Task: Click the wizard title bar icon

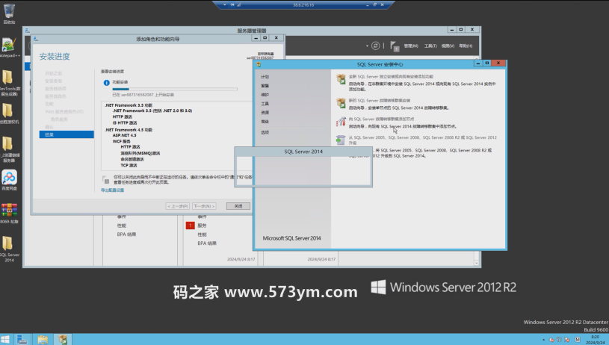Action: tap(35, 39)
